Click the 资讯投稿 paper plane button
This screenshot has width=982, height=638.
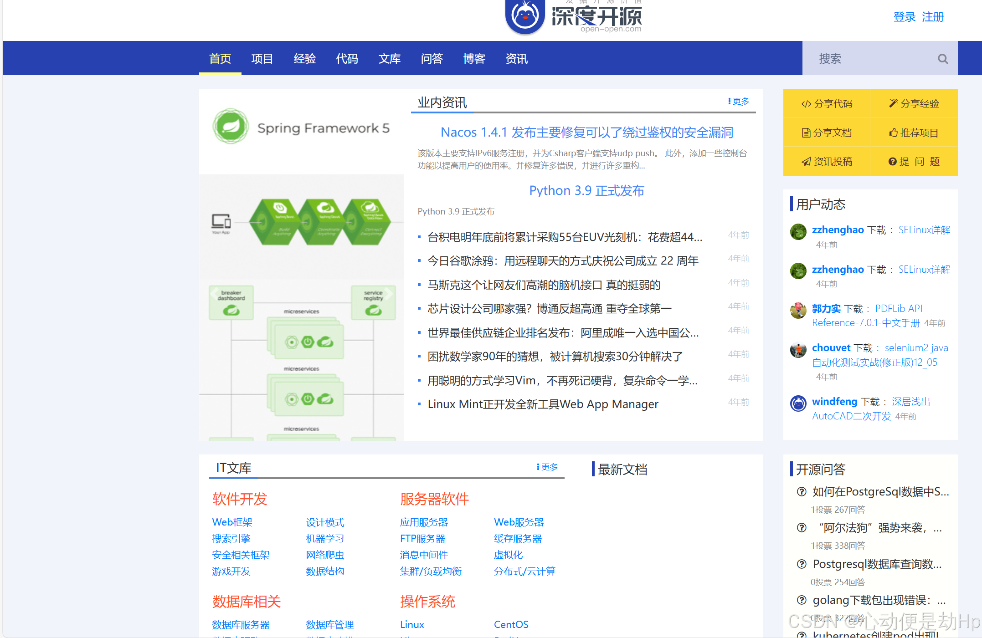(x=827, y=162)
